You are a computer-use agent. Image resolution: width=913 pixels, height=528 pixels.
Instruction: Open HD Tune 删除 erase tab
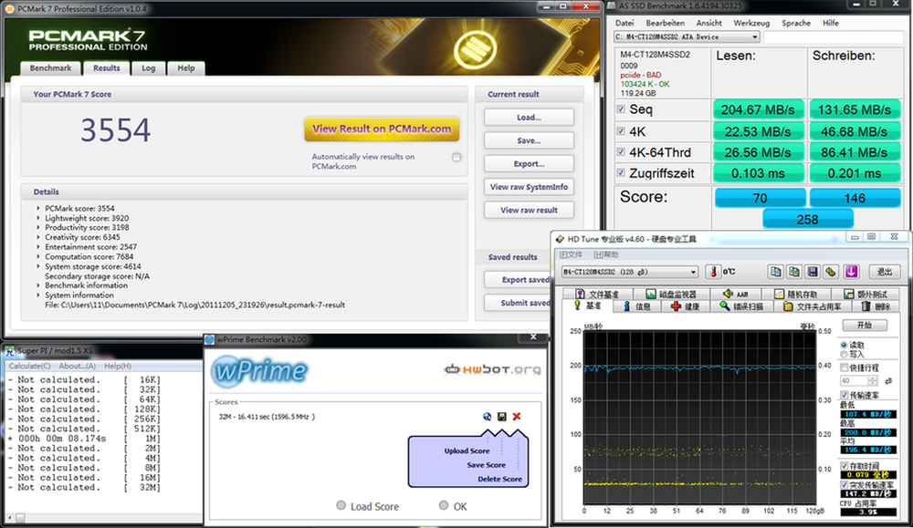[876, 306]
